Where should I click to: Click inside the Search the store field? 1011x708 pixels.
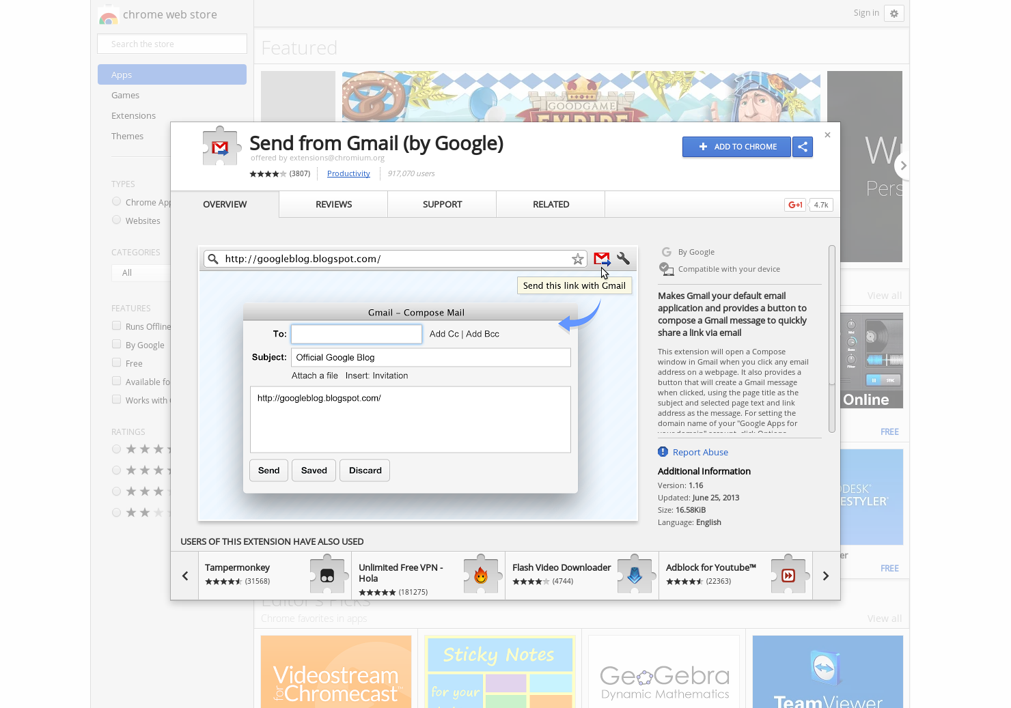171,43
